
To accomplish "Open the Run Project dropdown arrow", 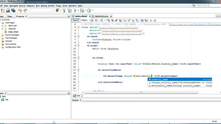I will click(78, 10).
